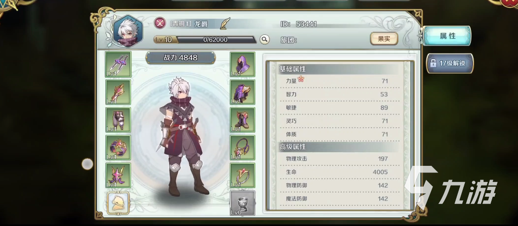Open the boots equipment slot
Viewport: 518px width, 226px height.
(243, 120)
